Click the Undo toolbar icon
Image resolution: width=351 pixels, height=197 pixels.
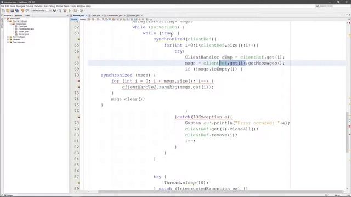pos(22,10)
